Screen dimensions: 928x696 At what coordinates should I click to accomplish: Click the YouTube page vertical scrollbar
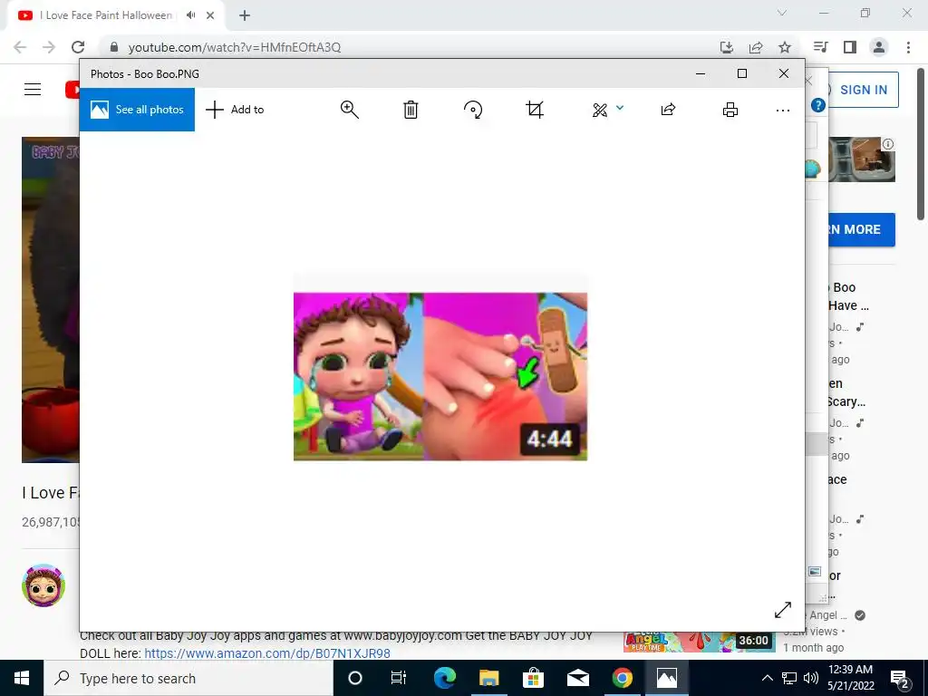921,145
